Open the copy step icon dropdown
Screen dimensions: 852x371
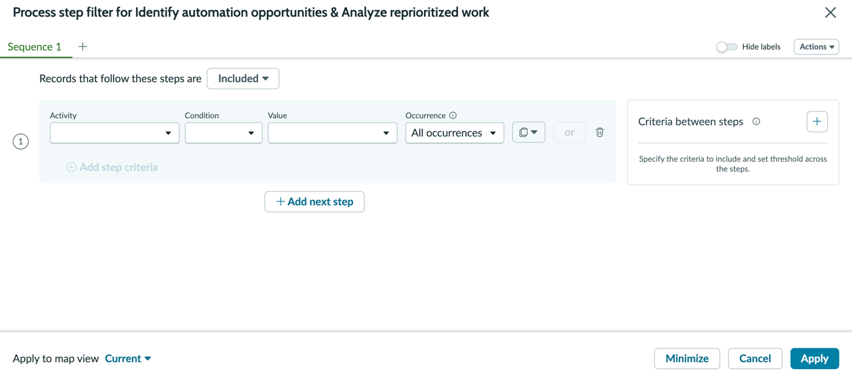[529, 132]
